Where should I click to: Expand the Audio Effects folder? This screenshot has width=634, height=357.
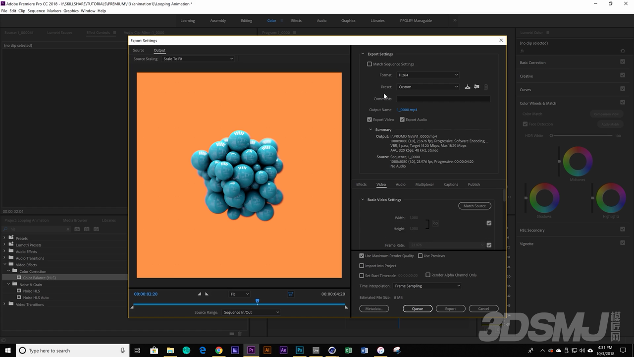[4, 251]
